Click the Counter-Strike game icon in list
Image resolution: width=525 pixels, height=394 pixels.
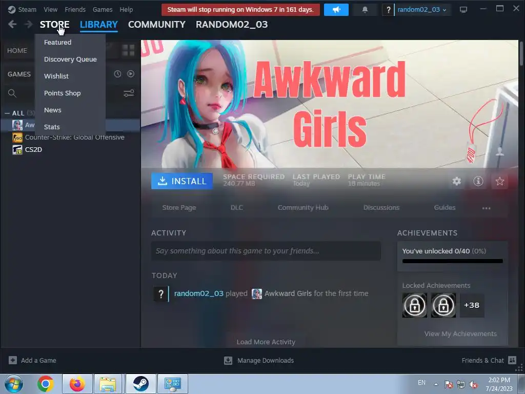[x=17, y=137]
